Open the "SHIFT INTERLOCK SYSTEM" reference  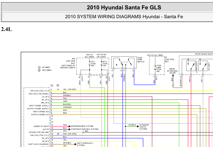click(x=85, y=144)
